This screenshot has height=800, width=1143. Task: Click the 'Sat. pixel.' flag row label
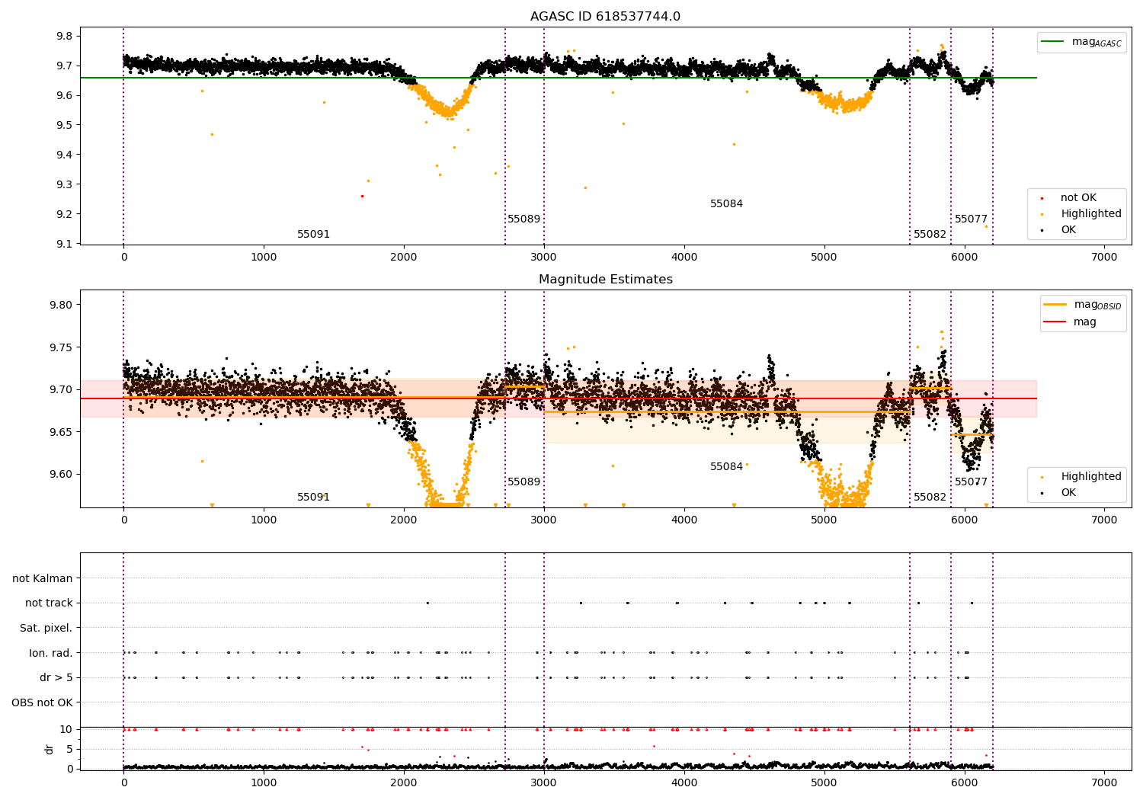pyautogui.click(x=46, y=629)
